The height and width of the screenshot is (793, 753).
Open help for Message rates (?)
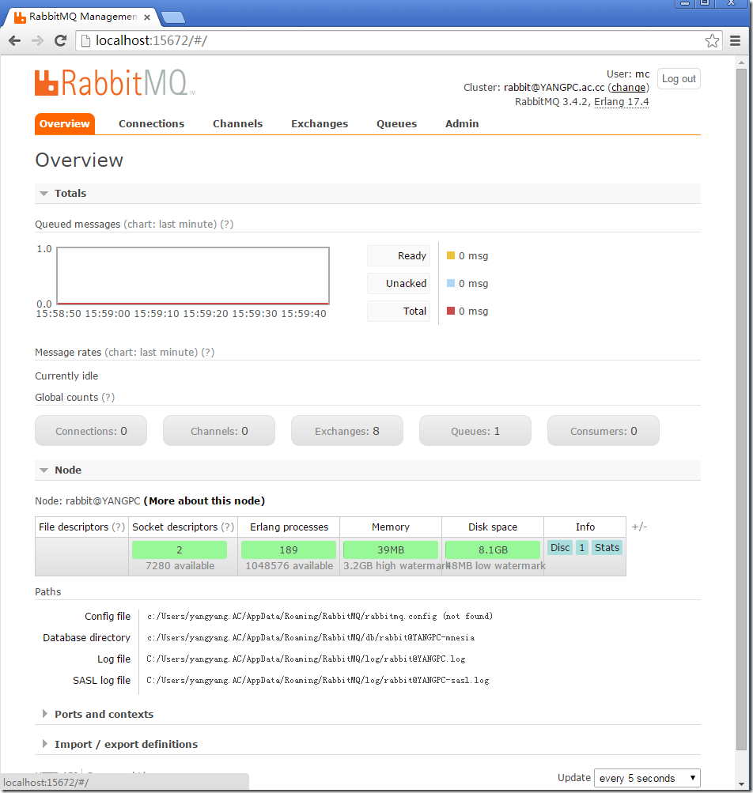(x=207, y=352)
